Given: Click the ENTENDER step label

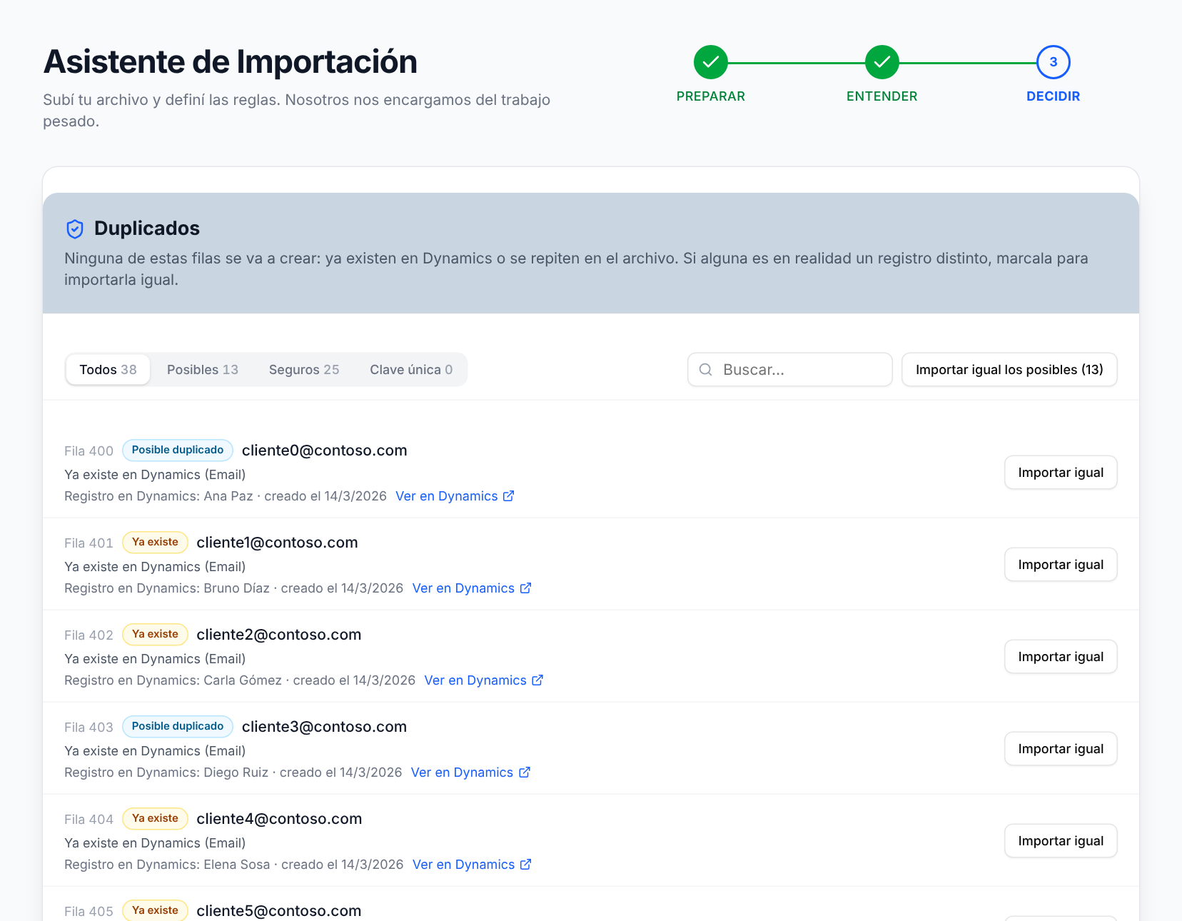Looking at the screenshot, I should tap(882, 96).
